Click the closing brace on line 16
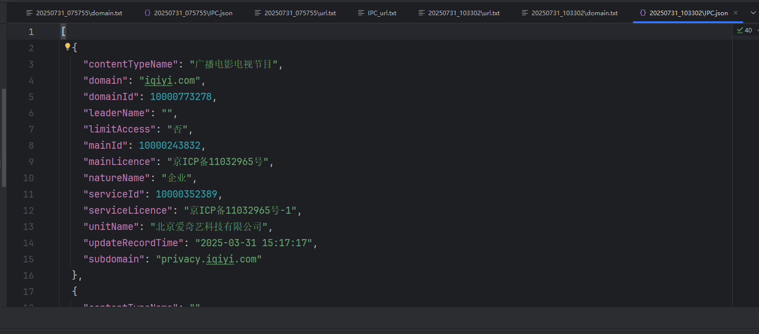Viewport: 759px width, 334px height. (x=75, y=275)
